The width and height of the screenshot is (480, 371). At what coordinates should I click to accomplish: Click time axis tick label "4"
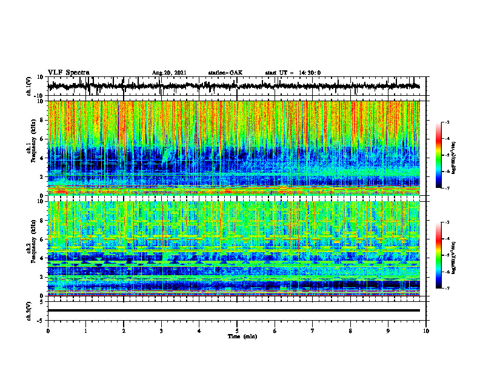click(x=199, y=331)
